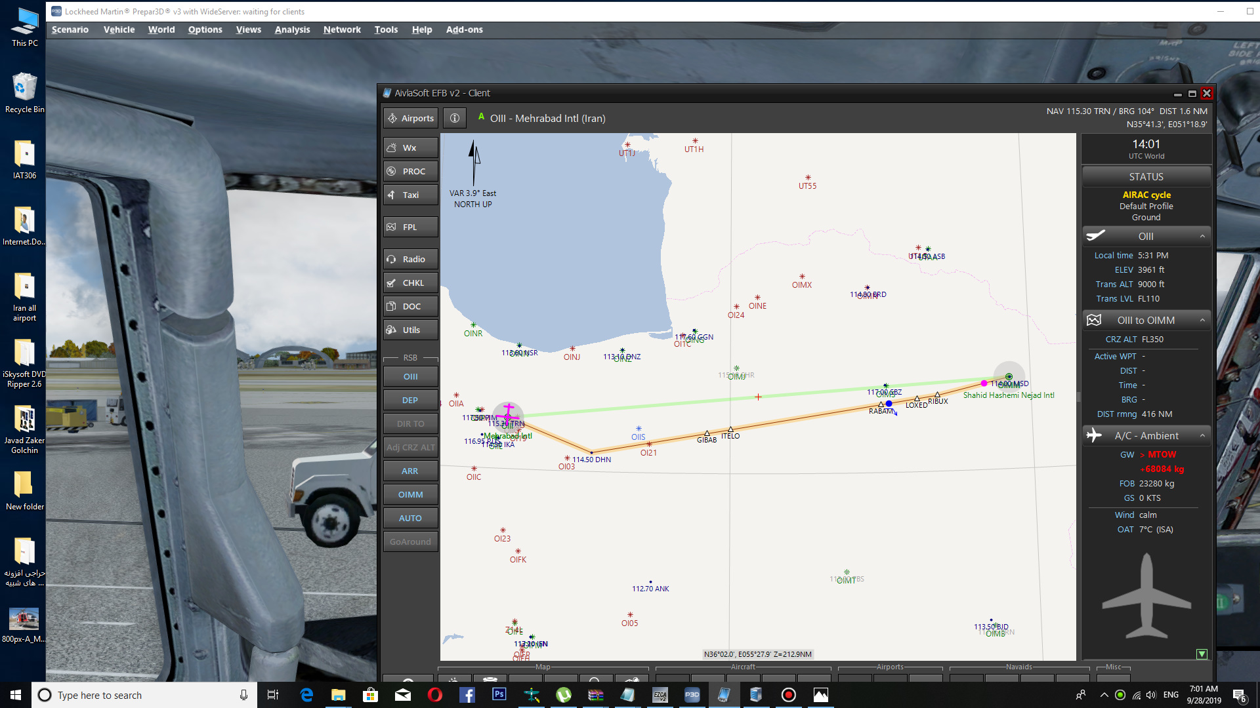Open the Options menu
The height and width of the screenshot is (708, 1260).
(x=205, y=29)
